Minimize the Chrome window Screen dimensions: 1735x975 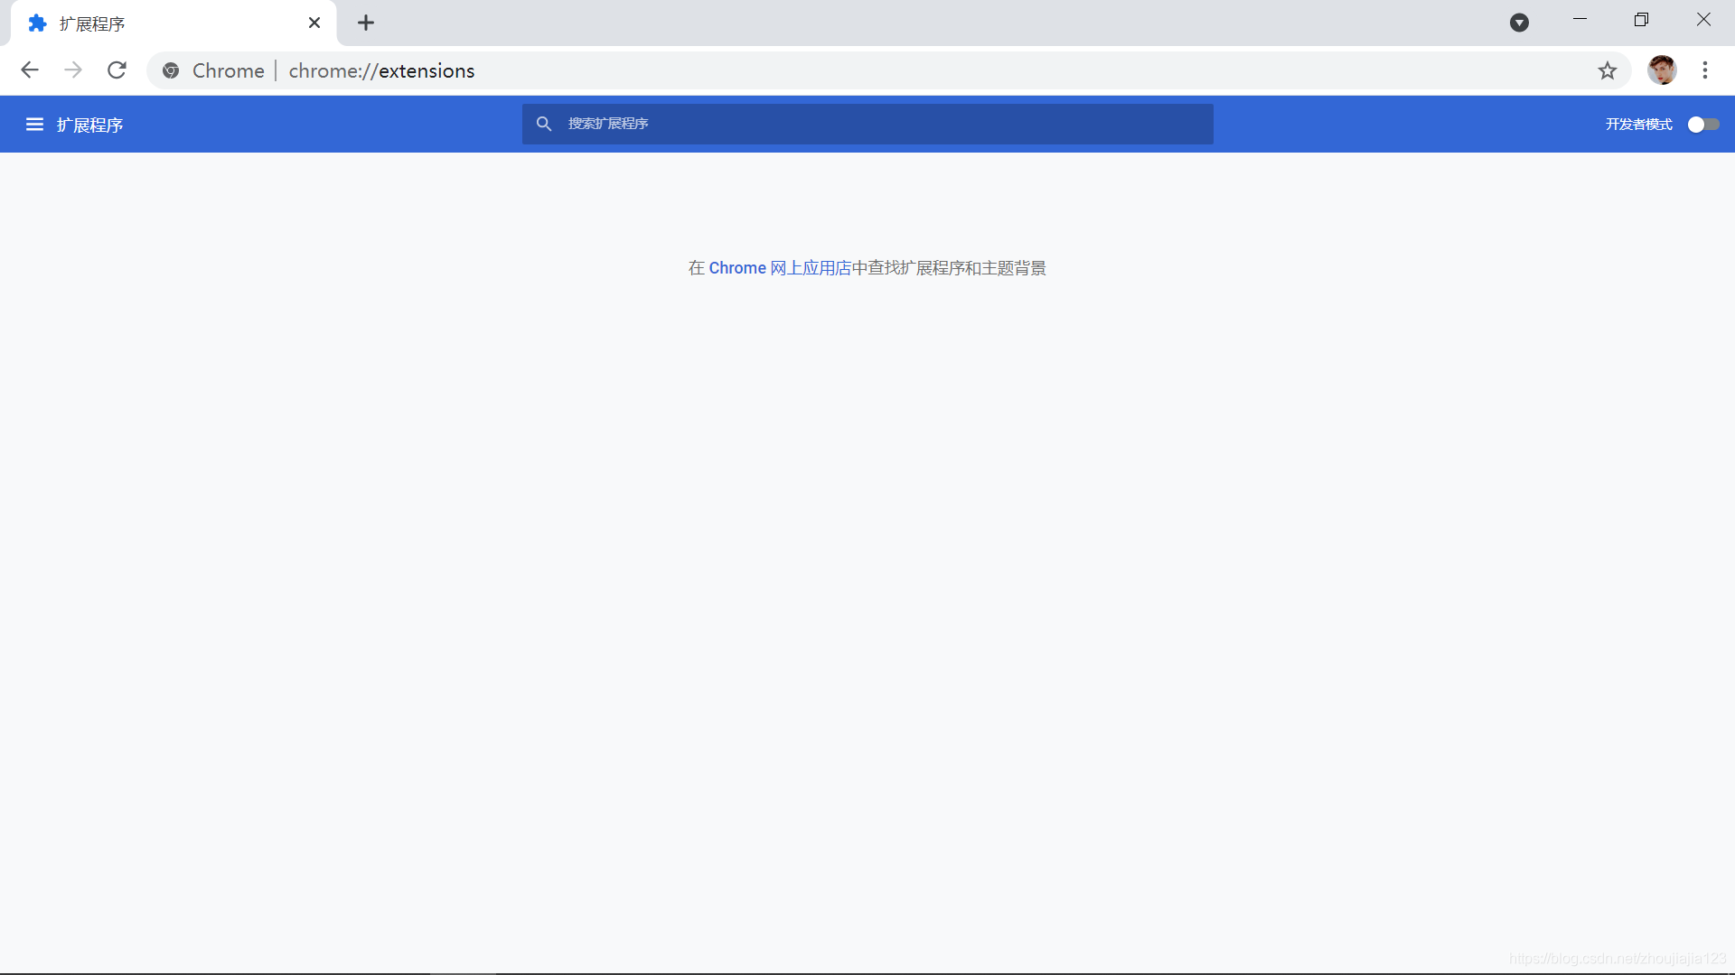[1580, 20]
